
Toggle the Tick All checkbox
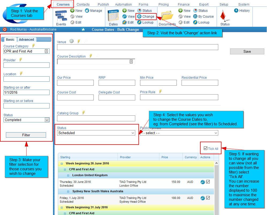(x=205, y=148)
